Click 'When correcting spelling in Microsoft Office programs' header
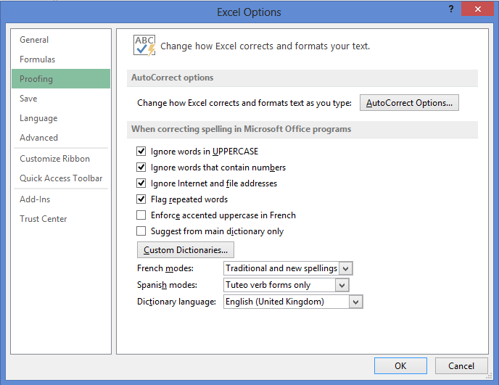Screen dimensions: 499x385 [302, 129]
